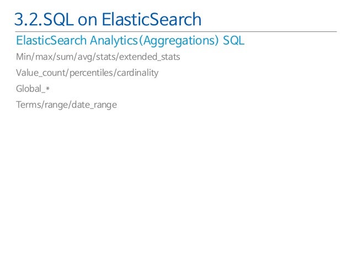
Task: Click the asterisk after 'Global_'
Action: [x=48, y=88]
